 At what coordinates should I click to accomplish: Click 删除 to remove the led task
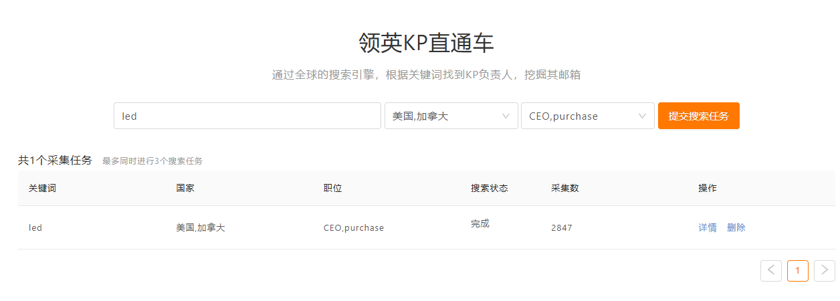point(736,227)
